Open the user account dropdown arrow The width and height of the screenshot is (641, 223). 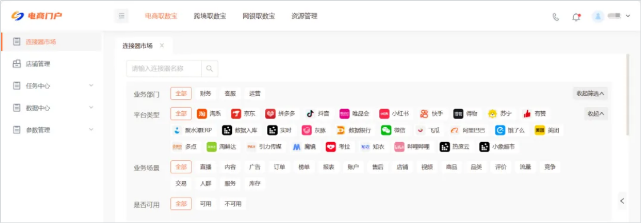tap(628, 17)
